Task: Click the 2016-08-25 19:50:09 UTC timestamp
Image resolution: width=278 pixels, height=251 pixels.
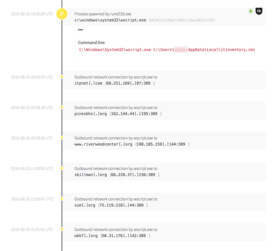Action: 32,14
